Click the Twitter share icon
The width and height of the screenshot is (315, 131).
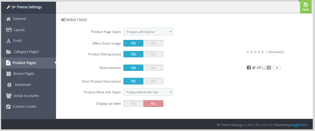(x=254, y=68)
